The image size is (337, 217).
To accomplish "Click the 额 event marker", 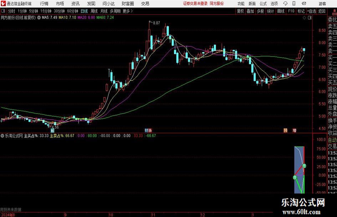I will 285,130.
